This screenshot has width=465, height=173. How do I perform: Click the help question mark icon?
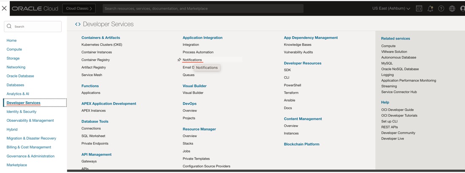click(x=441, y=8)
